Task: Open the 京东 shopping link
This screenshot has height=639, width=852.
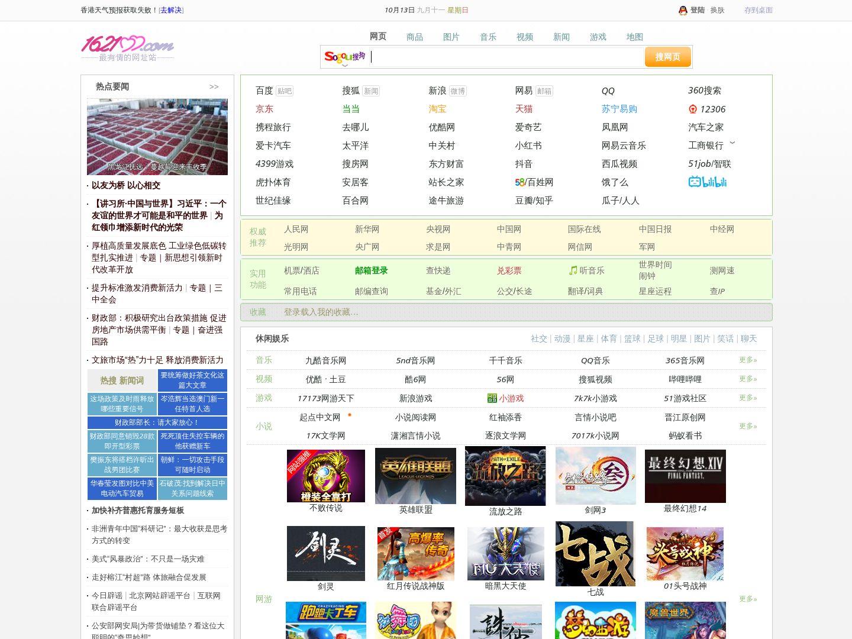Action: 264,109
